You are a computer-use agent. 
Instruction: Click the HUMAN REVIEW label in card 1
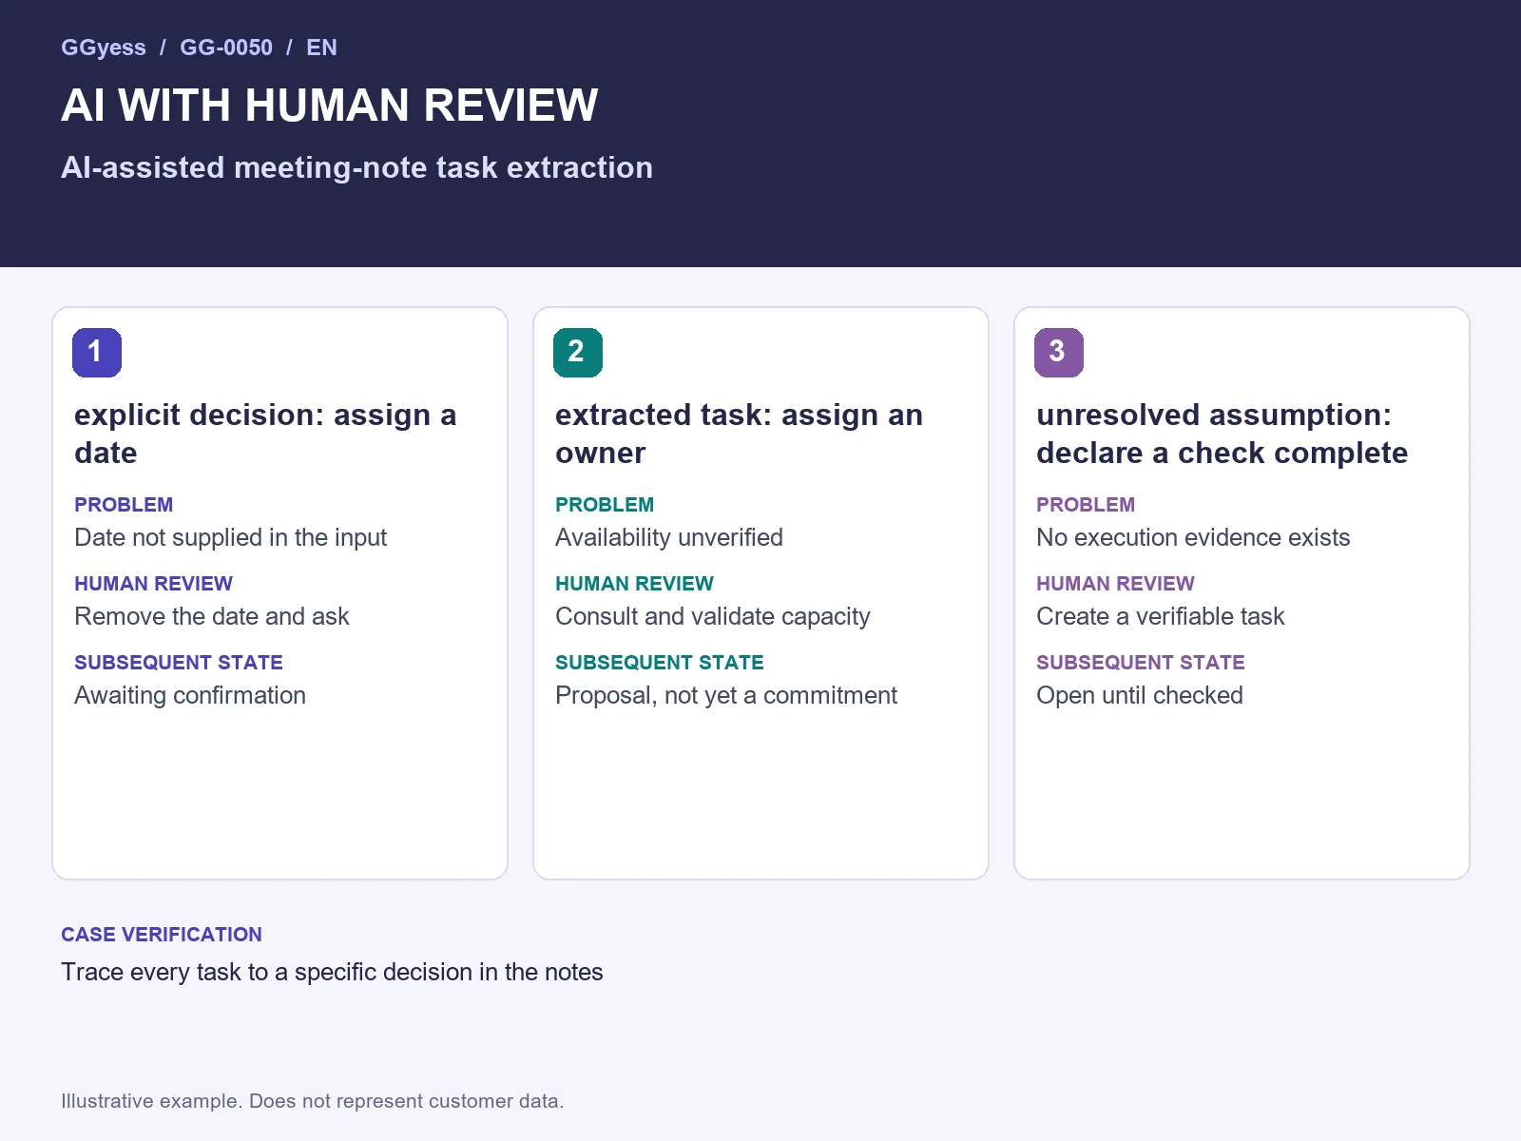[153, 584]
